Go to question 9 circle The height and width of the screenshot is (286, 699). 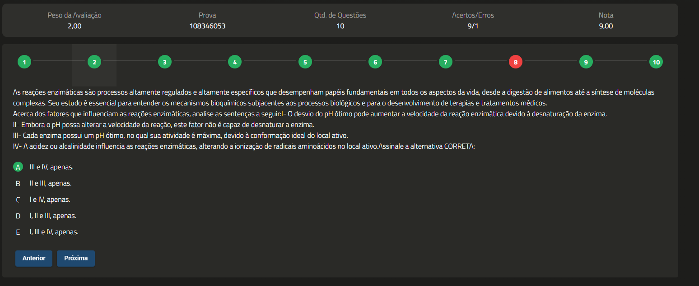(x=586, y=62)
